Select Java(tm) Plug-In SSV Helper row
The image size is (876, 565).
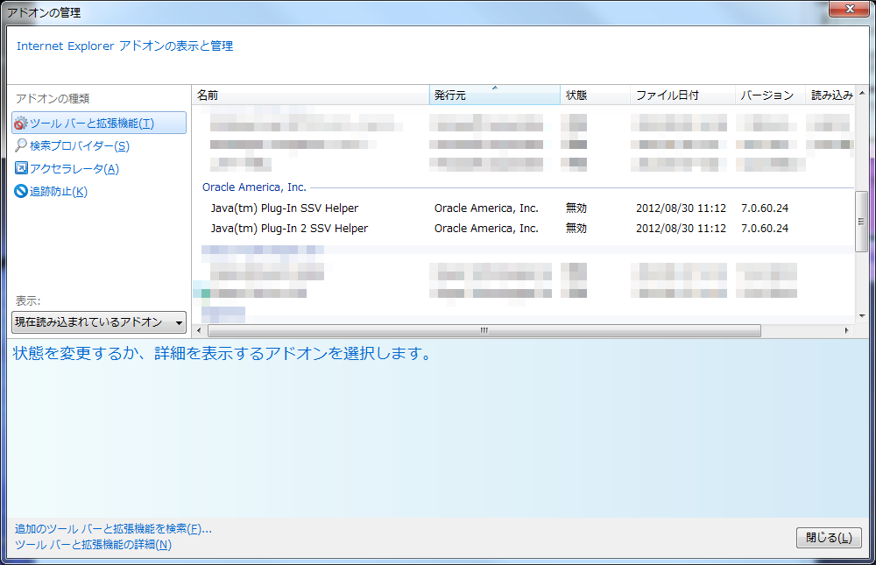[285, 208]
